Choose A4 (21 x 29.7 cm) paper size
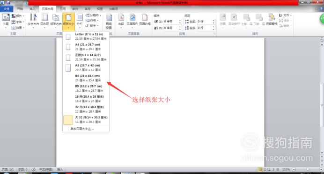Image resolution: width=324 pixels, height=174 pixels. (86, 47)
